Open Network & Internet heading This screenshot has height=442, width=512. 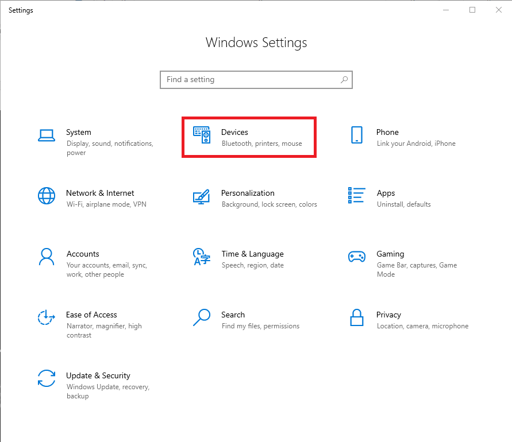point(100,193)
